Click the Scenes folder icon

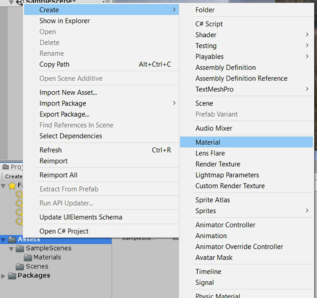[20, 266]
